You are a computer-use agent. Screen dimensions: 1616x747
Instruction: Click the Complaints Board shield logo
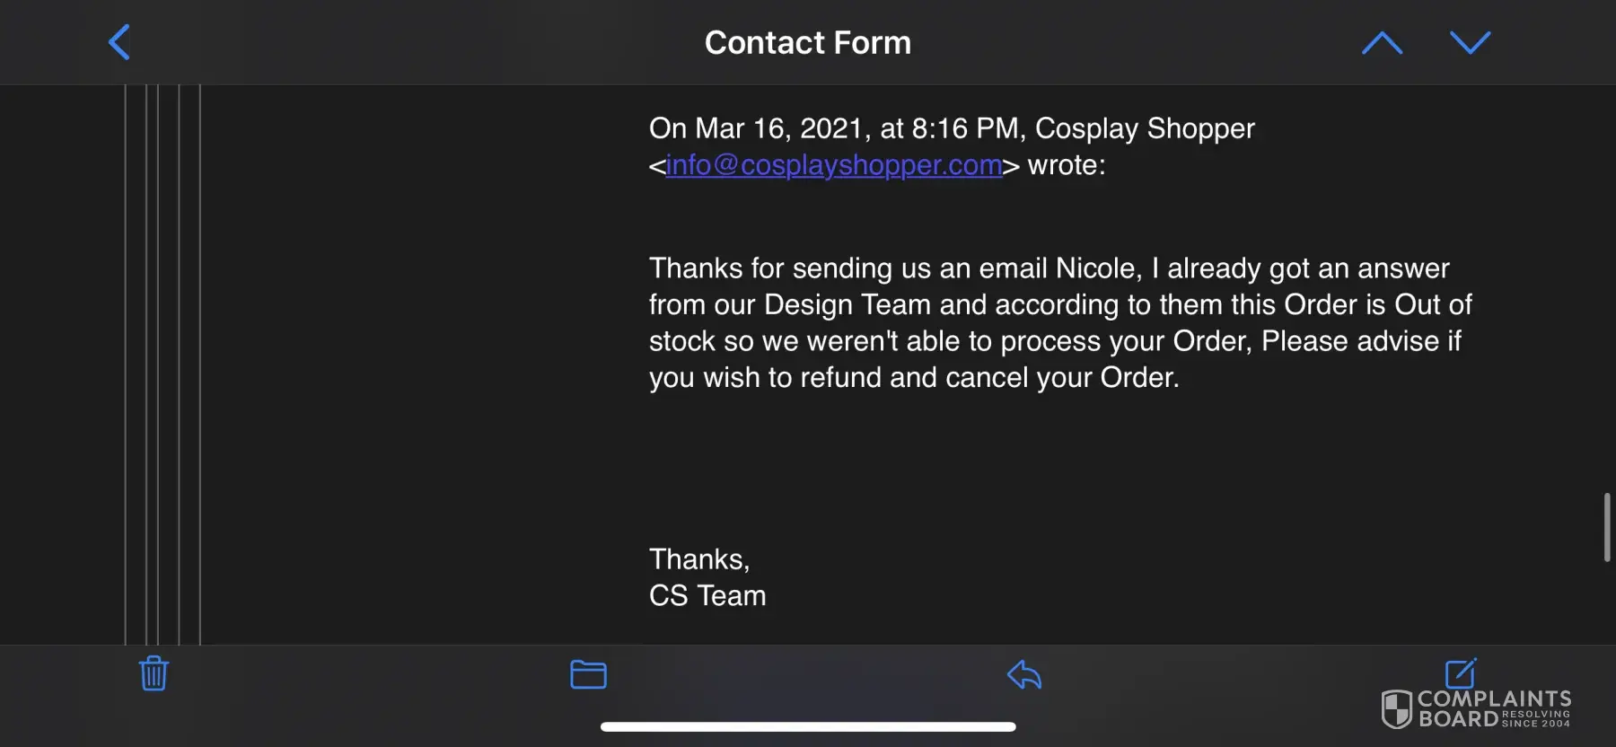click(x=1396, y=709)
